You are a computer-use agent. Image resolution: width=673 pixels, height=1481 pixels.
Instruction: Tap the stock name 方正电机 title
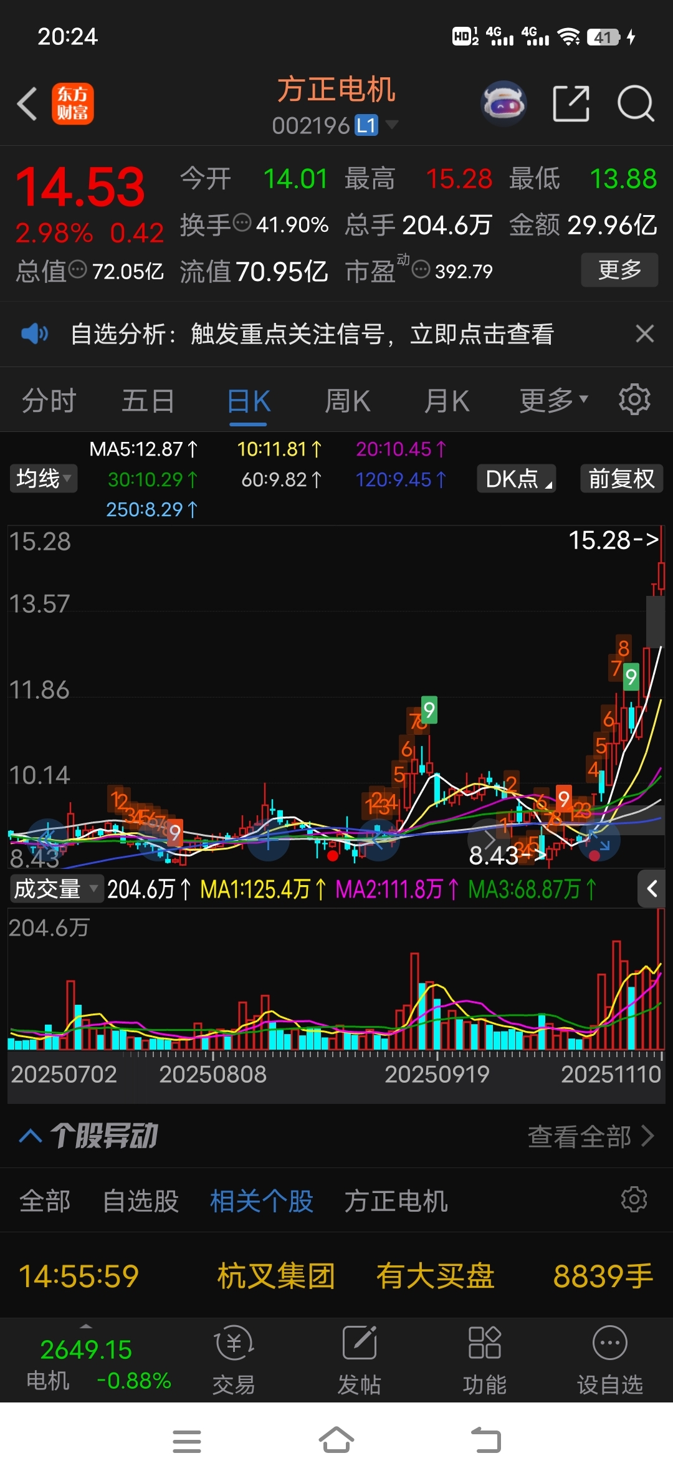(336, 89)
